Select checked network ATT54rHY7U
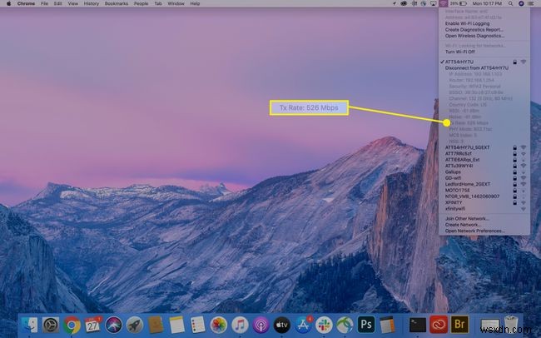The height and width of the screenshot is (338, 541). point(484,62)
